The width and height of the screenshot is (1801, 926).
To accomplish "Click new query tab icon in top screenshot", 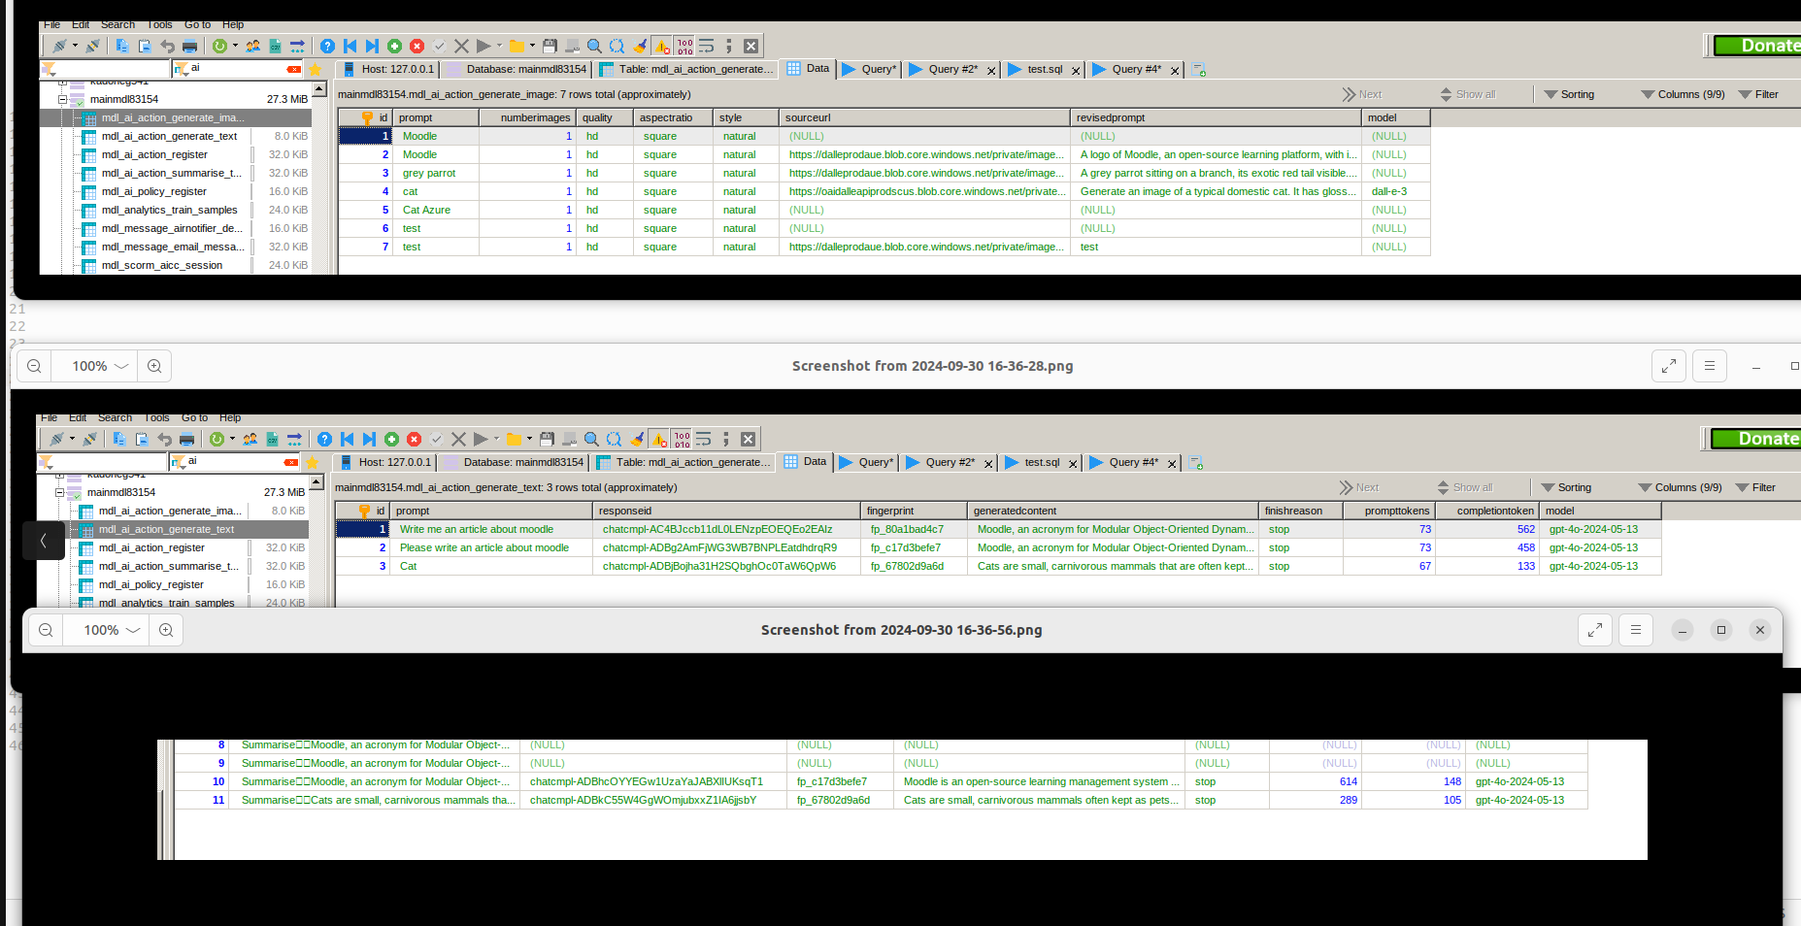I will click(1199, 70).
